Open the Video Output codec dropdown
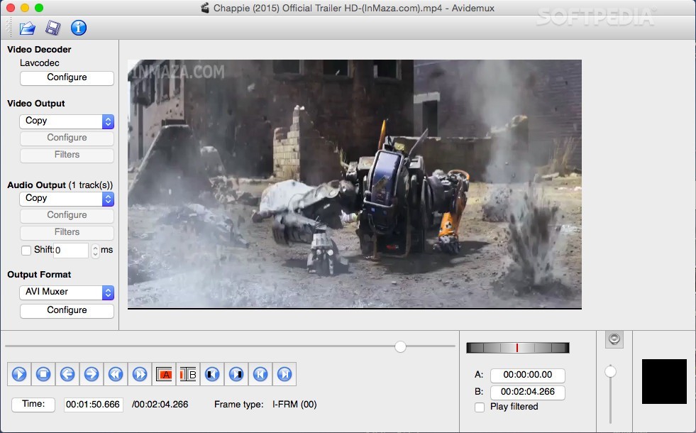This screenshot has height=433, width=696. pyautogui.click(x=67, y=121)
